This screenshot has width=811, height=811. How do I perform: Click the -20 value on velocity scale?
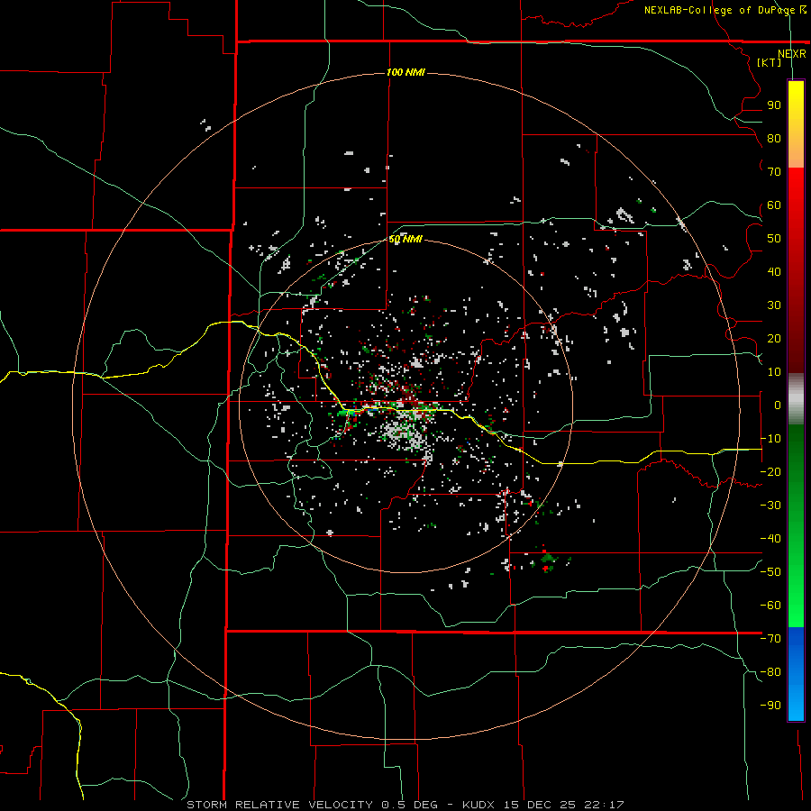point(770,472)
